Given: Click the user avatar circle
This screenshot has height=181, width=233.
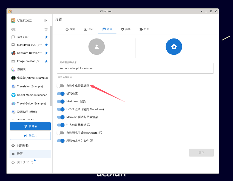Looking at the screenshot, I should pos(96,47).
